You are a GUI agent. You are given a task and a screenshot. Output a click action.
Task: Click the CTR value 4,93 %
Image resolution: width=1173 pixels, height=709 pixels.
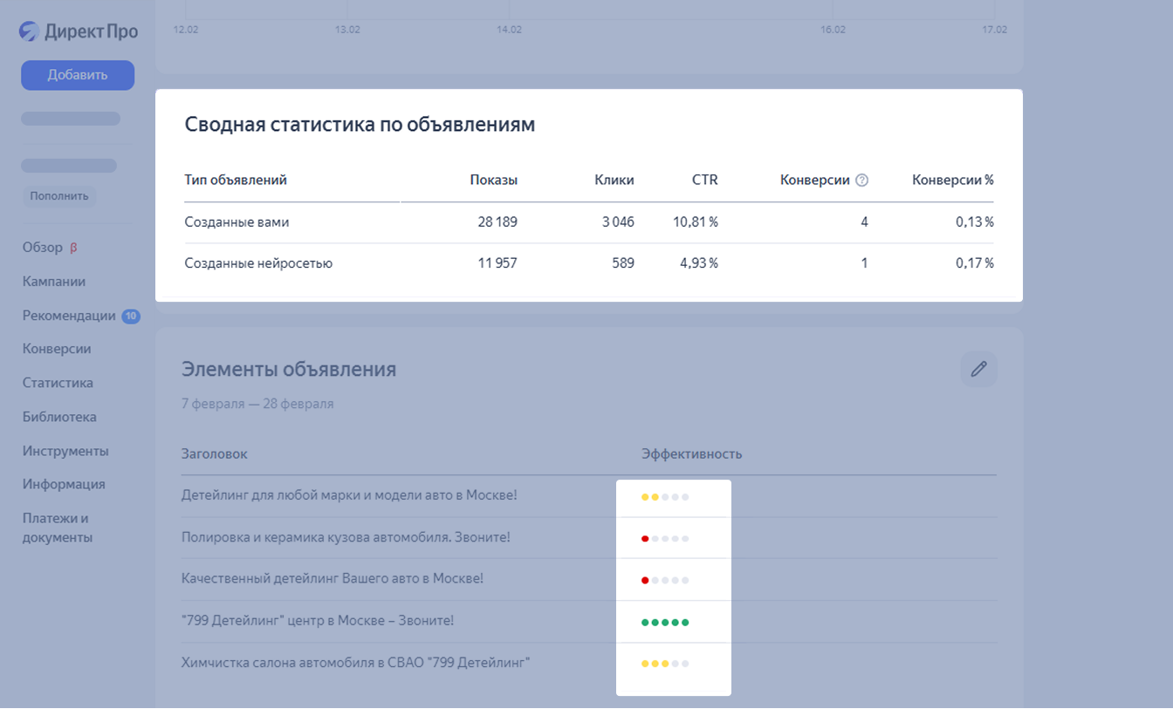click(699, 263)
